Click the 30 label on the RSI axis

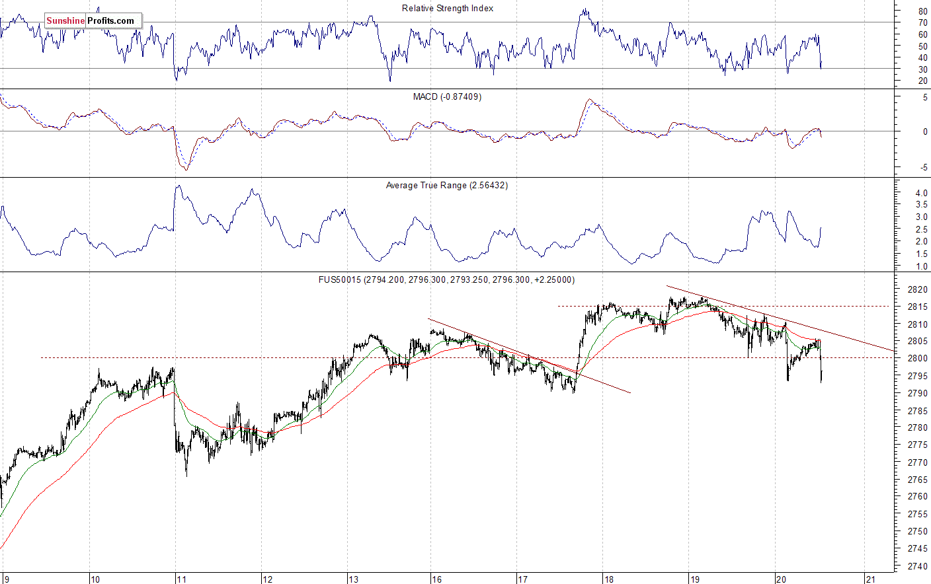922,69
